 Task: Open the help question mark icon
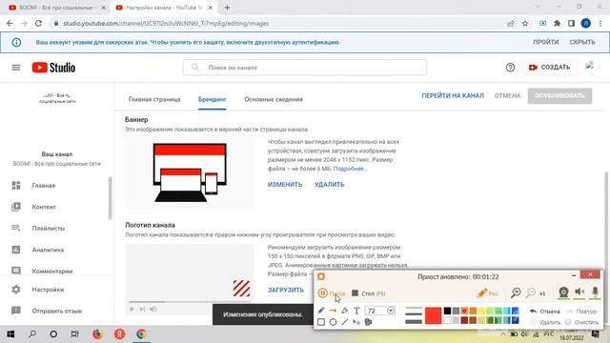(x=510, y=68)
